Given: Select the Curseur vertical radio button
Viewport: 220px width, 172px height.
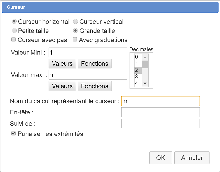Looking at the screenshot, I should click(75, 22).
